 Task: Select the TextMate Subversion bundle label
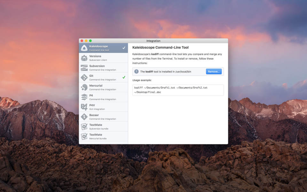coord(99,127)
